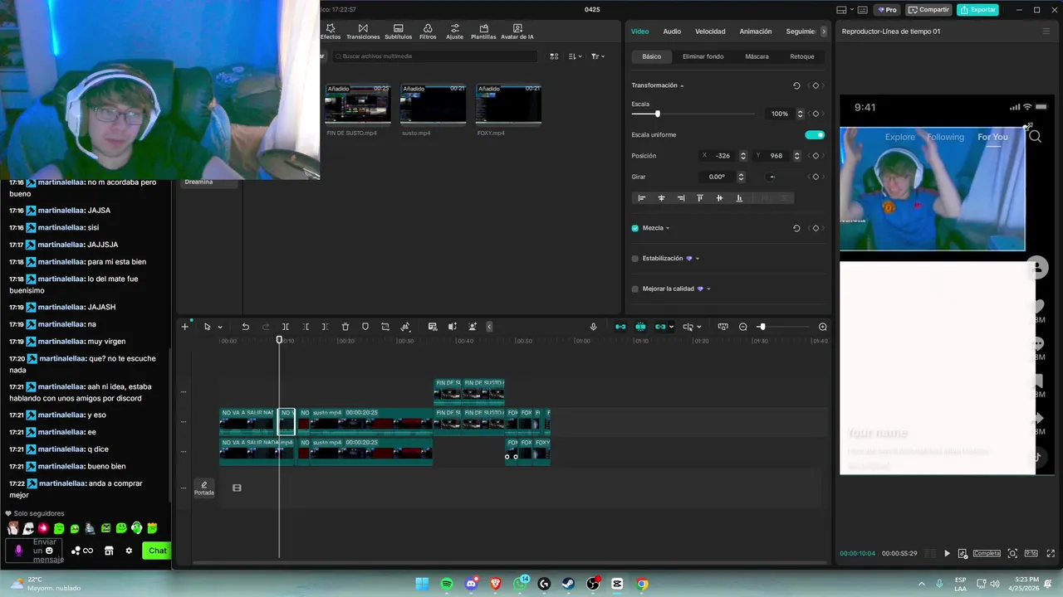Open the Avatar de IA panel
1063x597 pixels.
(517, 32)
